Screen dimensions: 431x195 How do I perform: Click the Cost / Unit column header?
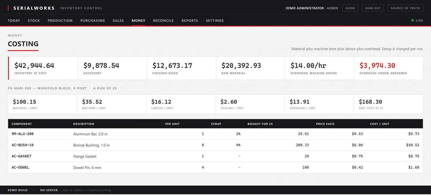[x=380, y=124]
